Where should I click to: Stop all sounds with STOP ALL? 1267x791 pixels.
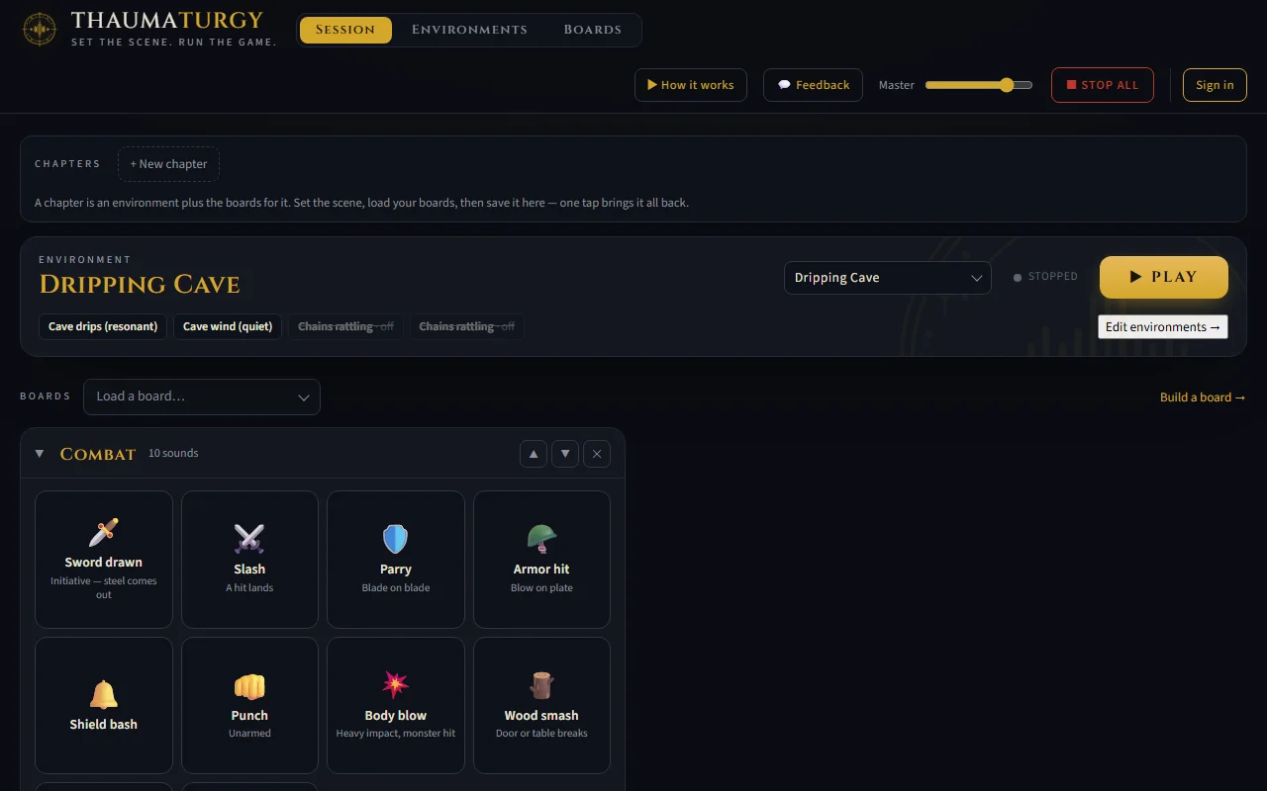point(1103,85)
